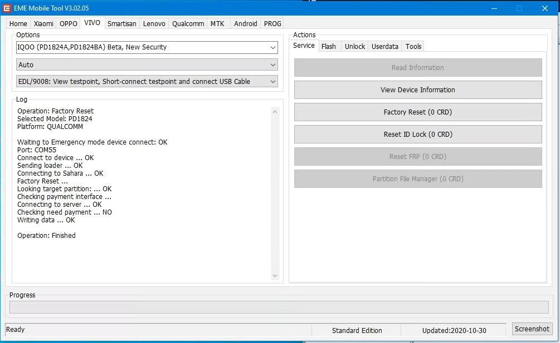The height and width of the screenshot is (343, 560).
Task: Click 'Checking need payment ... NO' line
Action: [x=64, y=212]
